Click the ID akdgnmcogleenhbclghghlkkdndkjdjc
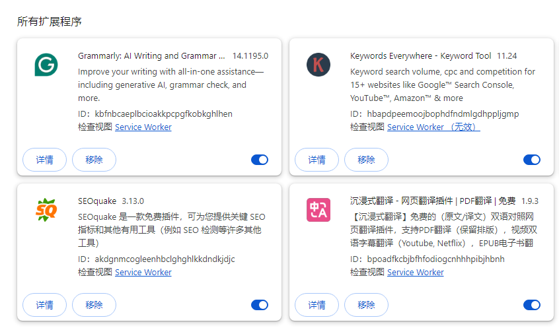 pyautogui.click(x=165, y=259)
